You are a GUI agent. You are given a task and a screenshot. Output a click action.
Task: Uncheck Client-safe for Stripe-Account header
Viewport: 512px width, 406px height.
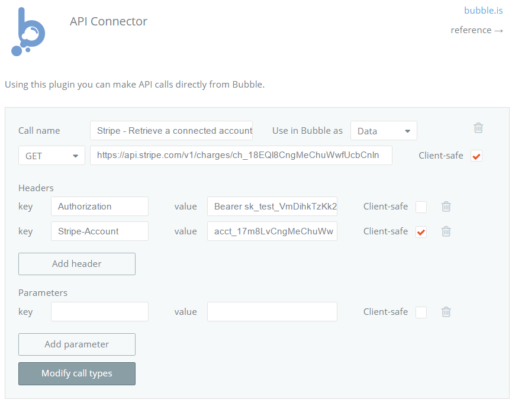click(x=421, y=232)
